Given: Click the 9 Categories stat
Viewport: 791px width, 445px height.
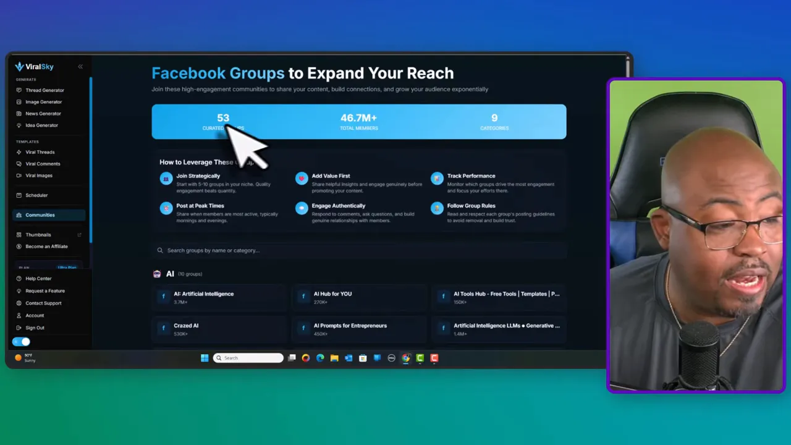Looking at the screenshot, I should [494, 122].
